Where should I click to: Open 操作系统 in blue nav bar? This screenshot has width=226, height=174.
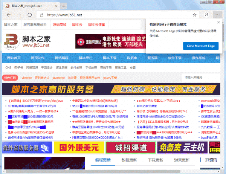(x=199, y=58)
